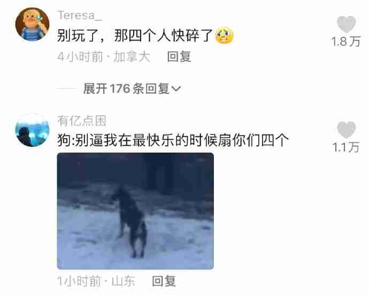Viewport: 369px width, 295px height.
Task: Reply to the 山东 comment using 回复
Action: pyautogui.click(x=164, y=281)
